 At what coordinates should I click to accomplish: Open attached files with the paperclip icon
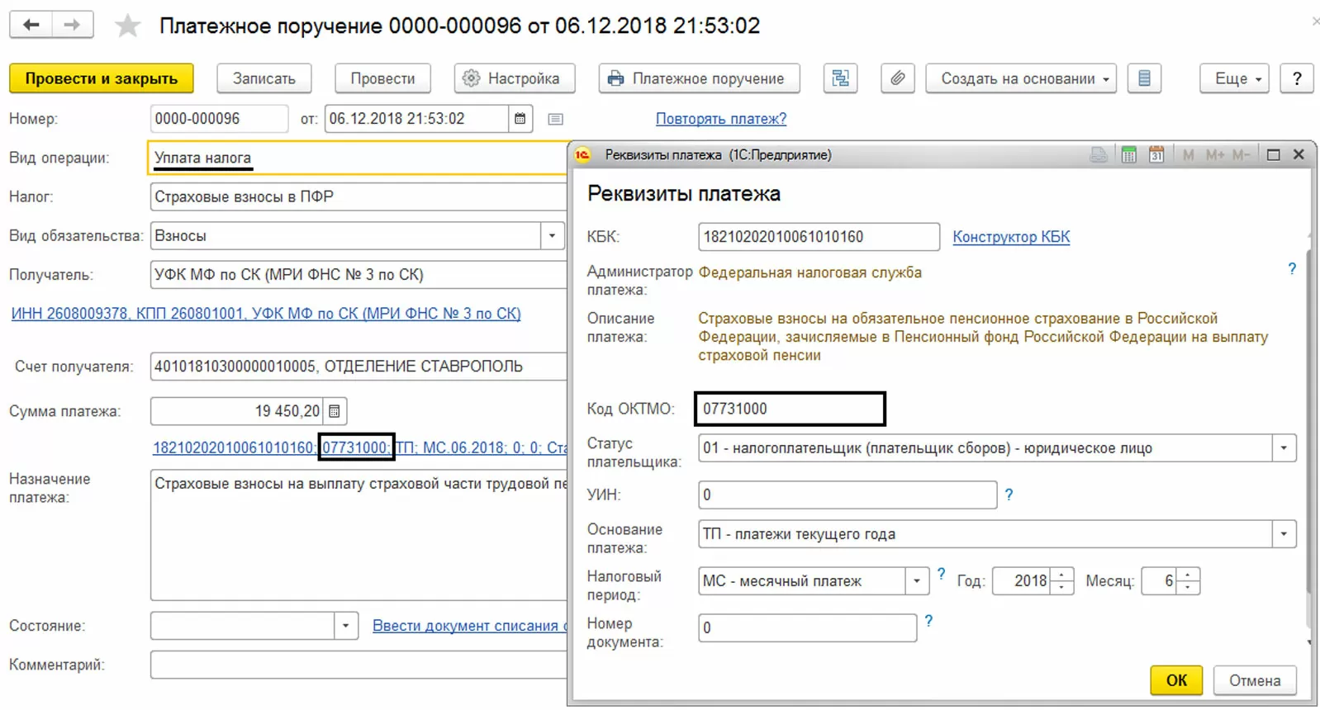(897, 78)
